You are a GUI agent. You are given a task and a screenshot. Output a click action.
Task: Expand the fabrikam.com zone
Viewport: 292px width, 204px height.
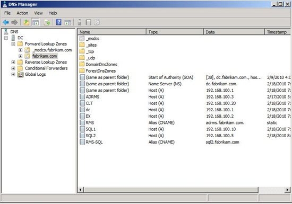20,56
